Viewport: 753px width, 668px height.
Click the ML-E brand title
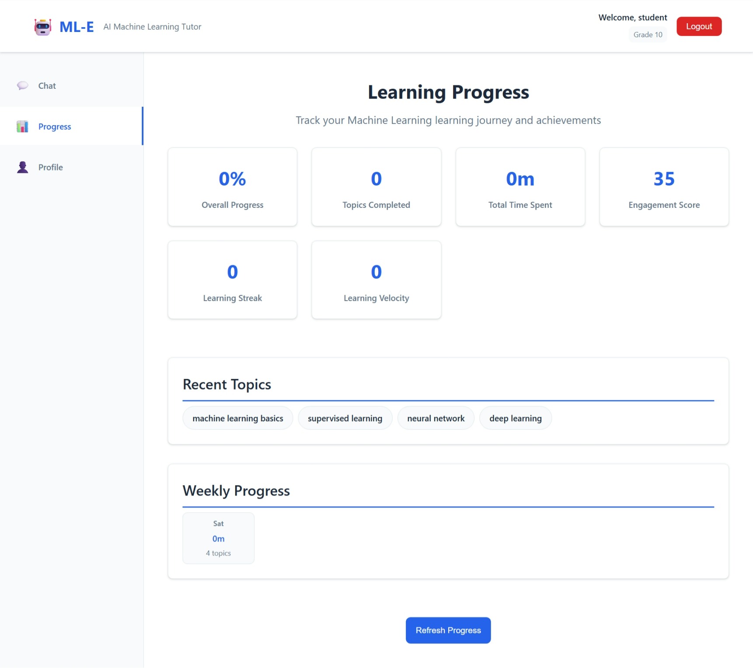[77, 27]
